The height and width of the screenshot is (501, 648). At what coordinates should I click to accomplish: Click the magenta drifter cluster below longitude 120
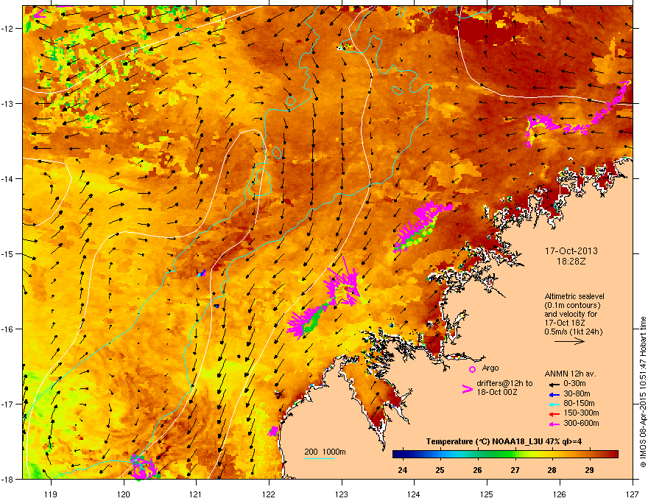coord(143,466)
